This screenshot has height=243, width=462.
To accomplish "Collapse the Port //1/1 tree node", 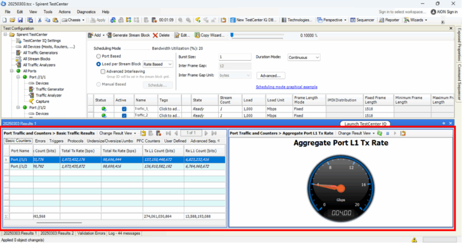I will click(x=18, y=77).
